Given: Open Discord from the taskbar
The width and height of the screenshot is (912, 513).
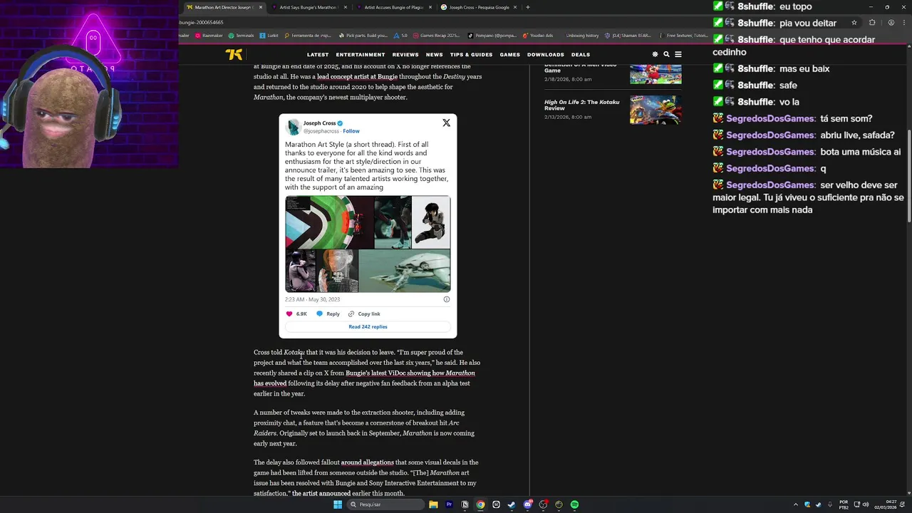Looking at the screenshot, I should (x=527, y=504).
